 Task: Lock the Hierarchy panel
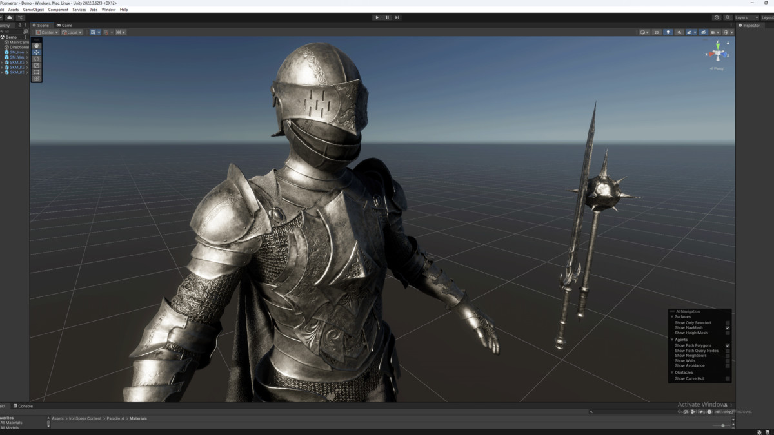coord(20,25)
